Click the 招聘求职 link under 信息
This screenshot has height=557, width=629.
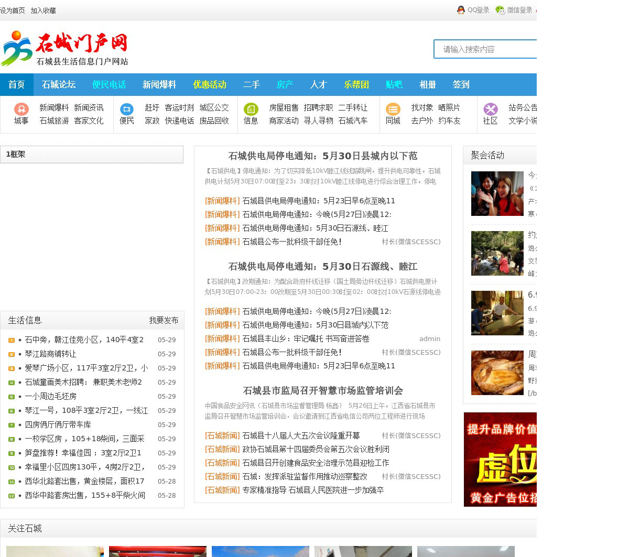(318, 107)
